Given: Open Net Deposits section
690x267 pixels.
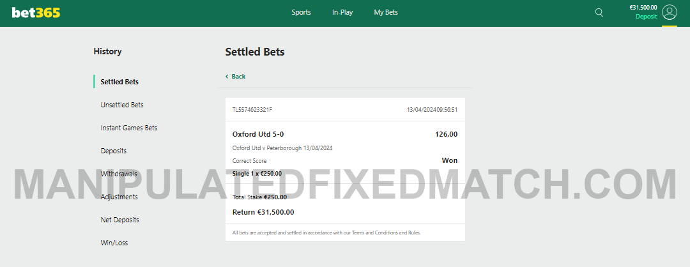Looking at the screenshot, I should pyautogui.click(x=120, y=220).
